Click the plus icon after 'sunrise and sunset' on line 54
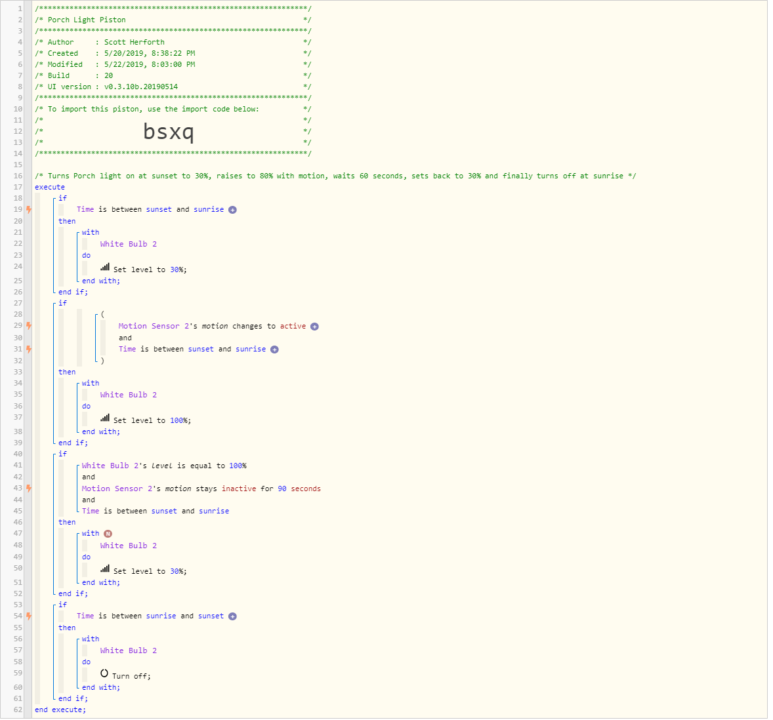Image resolution: width=773 pixels, height=720 pixels. tap(233, 617)
